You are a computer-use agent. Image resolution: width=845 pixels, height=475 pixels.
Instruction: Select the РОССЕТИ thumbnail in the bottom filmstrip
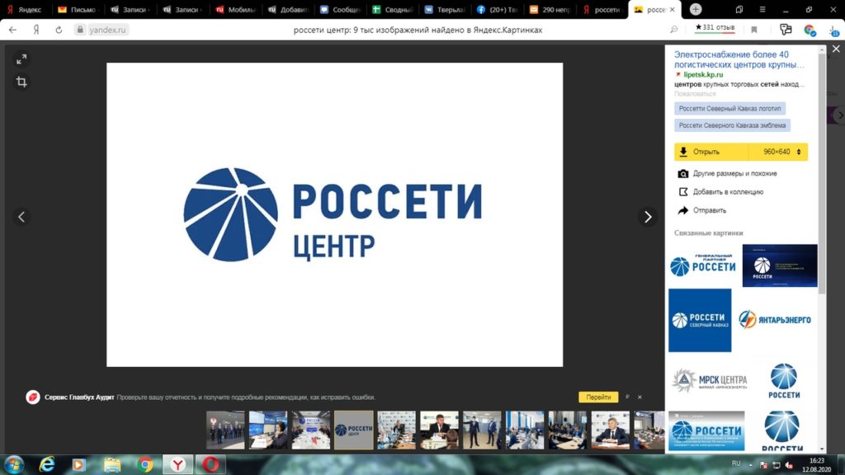tap(354, 430)
